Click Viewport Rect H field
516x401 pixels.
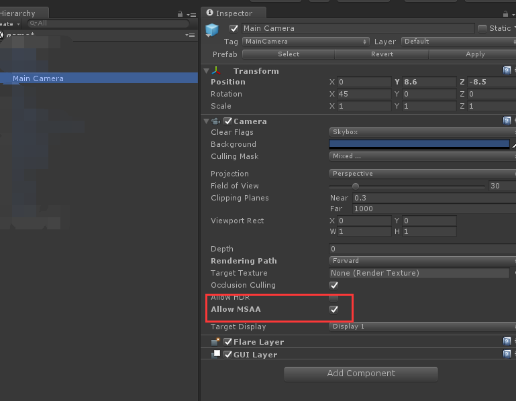click(429, 231)
